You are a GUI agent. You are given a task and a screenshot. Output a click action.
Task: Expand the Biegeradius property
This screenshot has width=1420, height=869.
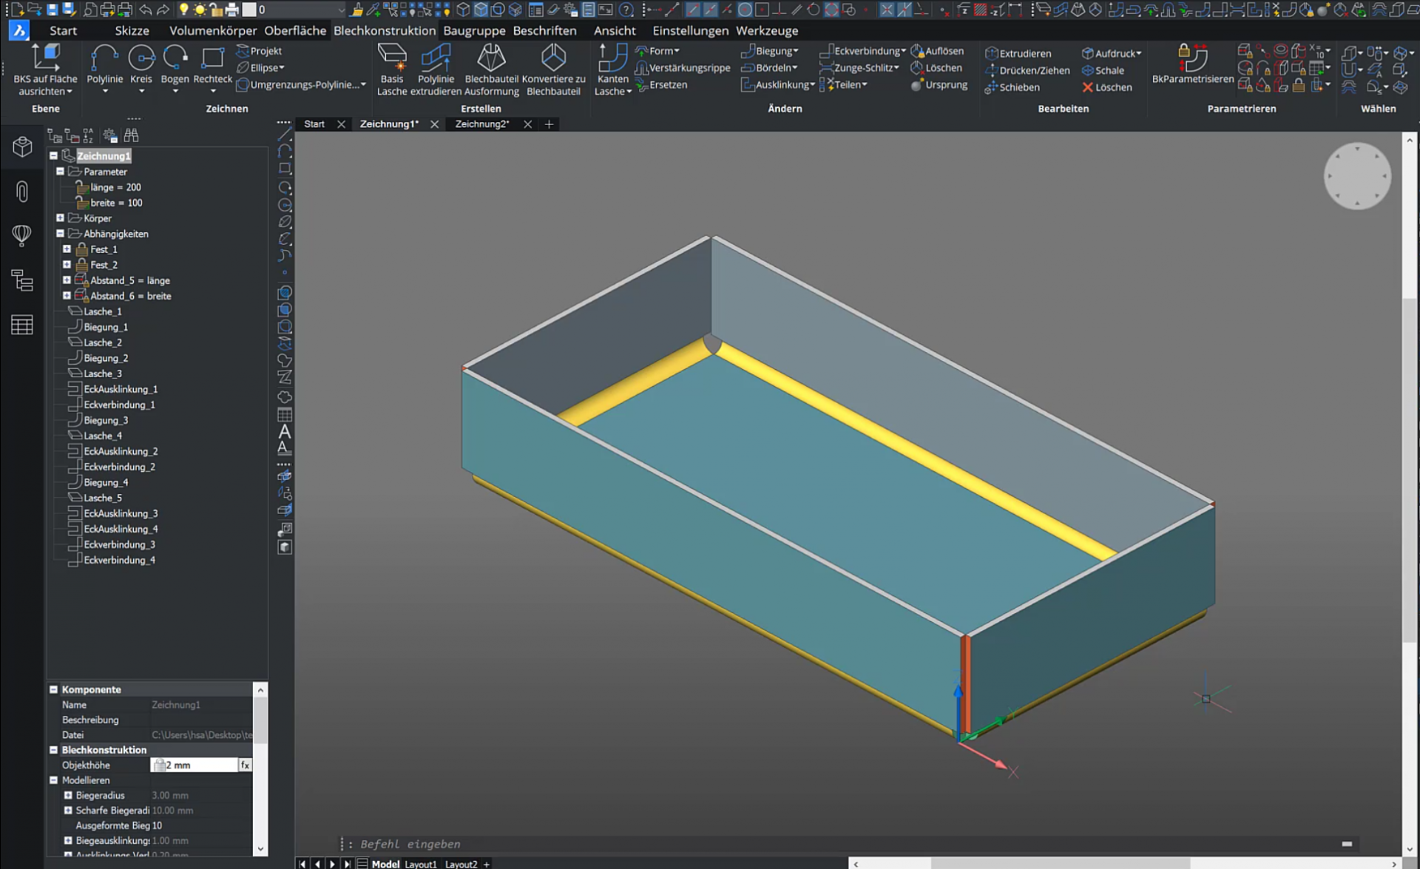pyautogui.click(x=68, y=795)
